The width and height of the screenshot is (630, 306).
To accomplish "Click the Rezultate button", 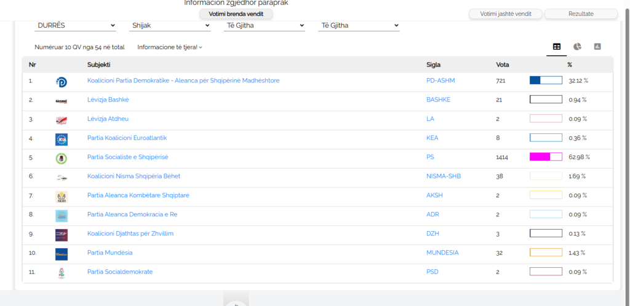I will click(x=581, y=14).
